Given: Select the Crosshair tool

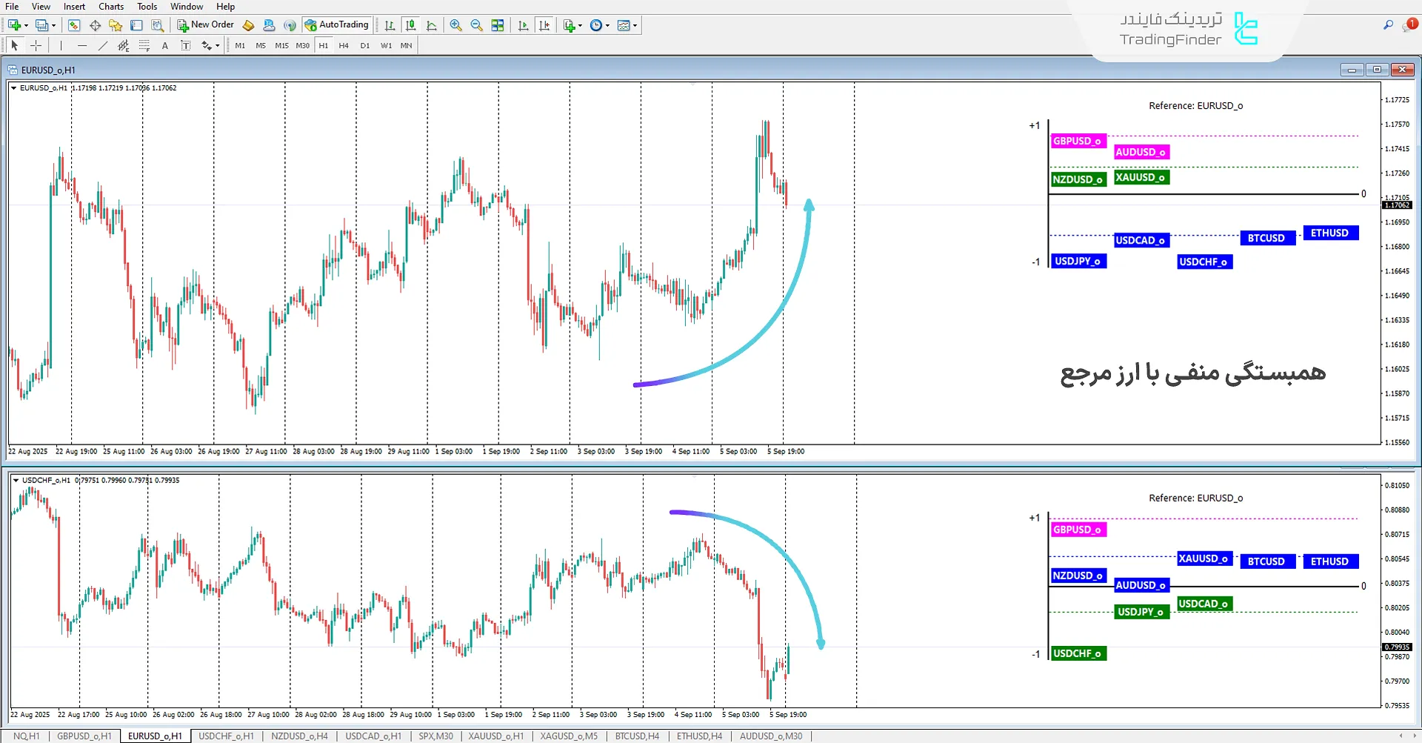Looking at the screenshot, I should (x=36, y=46).
